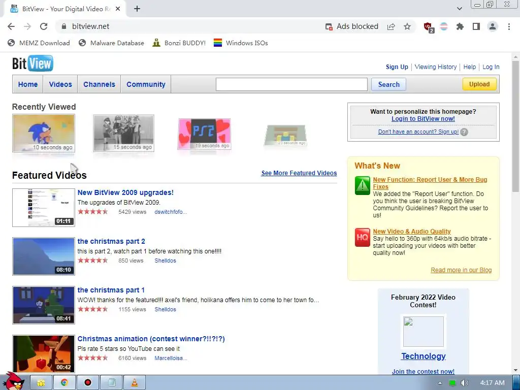Close the BitView browser tab
Viewport: 520px width, 390px height.
(117, 9)
